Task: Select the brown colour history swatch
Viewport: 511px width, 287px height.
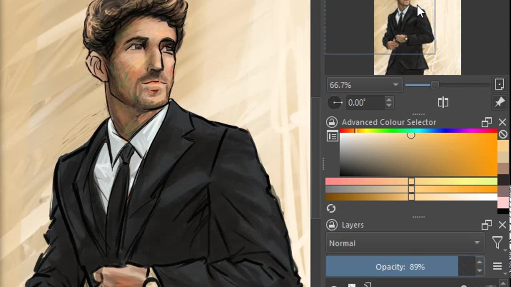Action: (503, 169)
